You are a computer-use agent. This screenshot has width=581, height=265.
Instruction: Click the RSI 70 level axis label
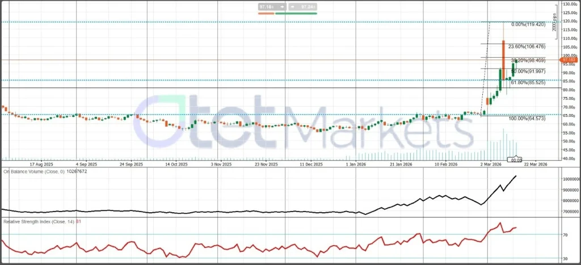(x=565, y=234)
